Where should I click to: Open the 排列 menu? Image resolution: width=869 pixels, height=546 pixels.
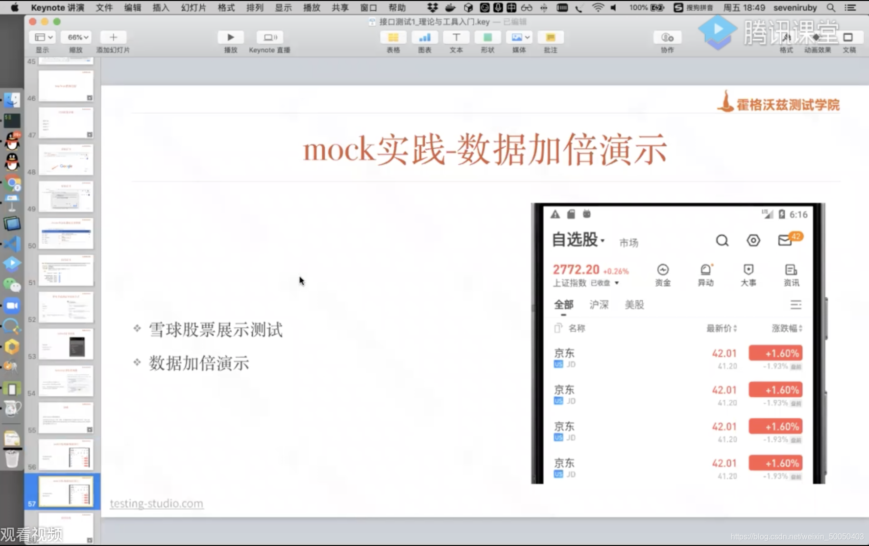[255, 7]
